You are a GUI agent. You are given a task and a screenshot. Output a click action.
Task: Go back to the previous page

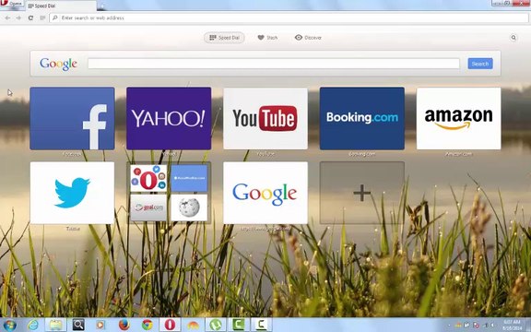[7, 18]
